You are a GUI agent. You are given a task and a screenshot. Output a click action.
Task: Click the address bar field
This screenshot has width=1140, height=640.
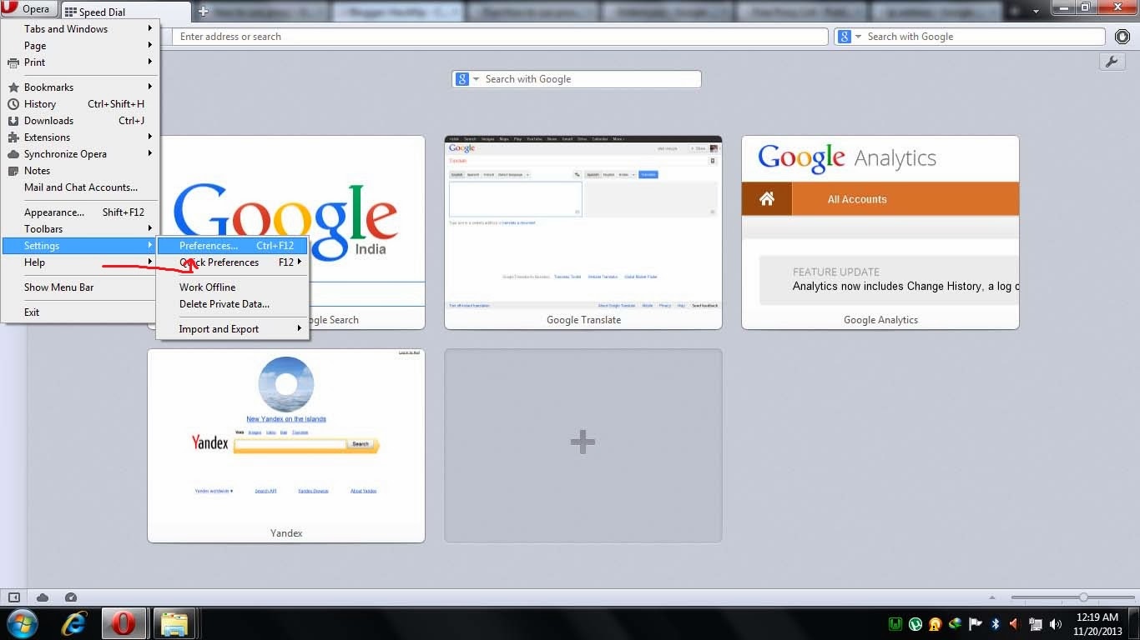pos(500,37)
